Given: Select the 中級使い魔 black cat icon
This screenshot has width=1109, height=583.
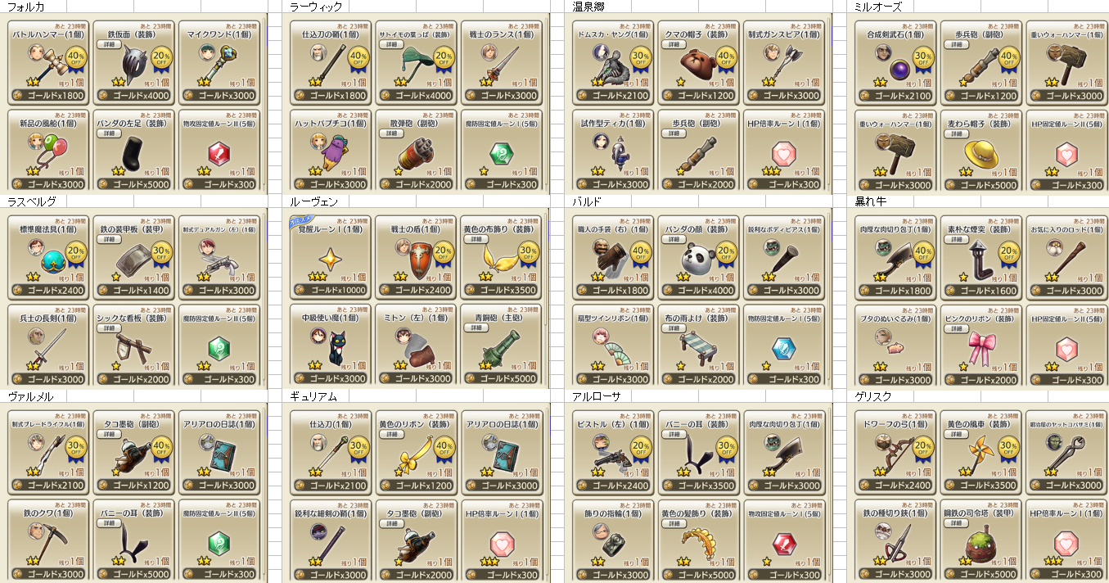Looking at the screenshot, I should (x=336, y=348).
